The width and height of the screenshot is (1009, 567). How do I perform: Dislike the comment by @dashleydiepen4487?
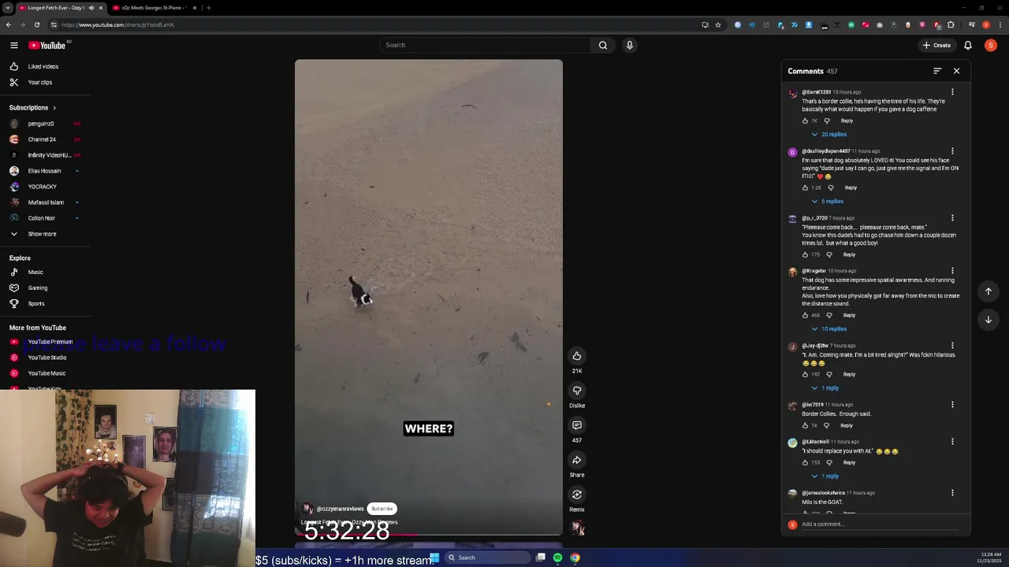831,187
